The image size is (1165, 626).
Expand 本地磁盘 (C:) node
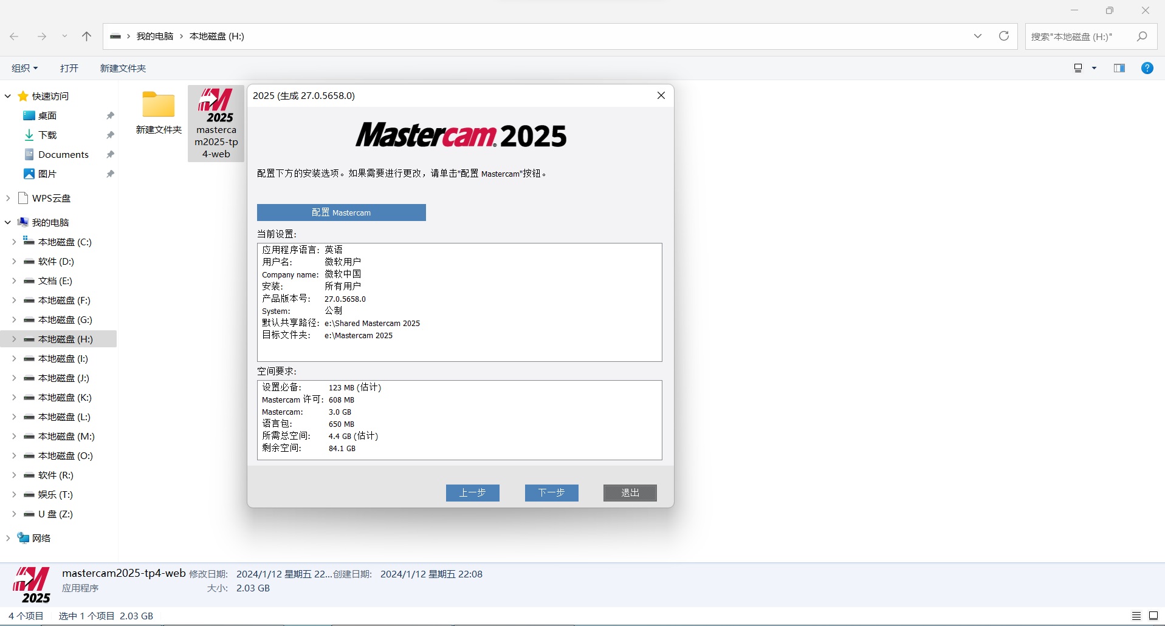(14, 242)
